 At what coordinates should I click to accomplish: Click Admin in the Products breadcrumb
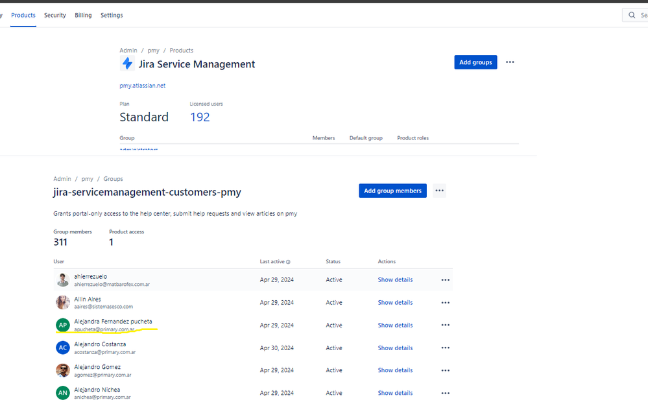(128, 51)
